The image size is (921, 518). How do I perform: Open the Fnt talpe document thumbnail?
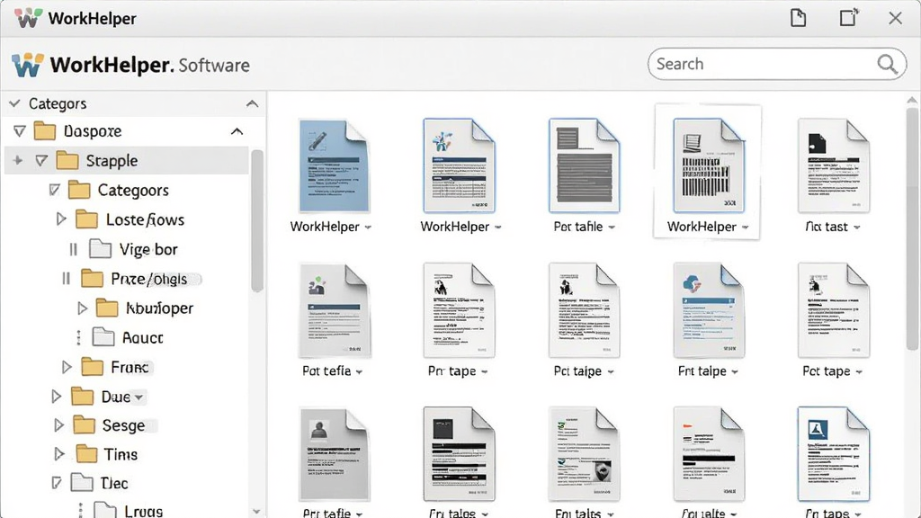click(709, 310)
